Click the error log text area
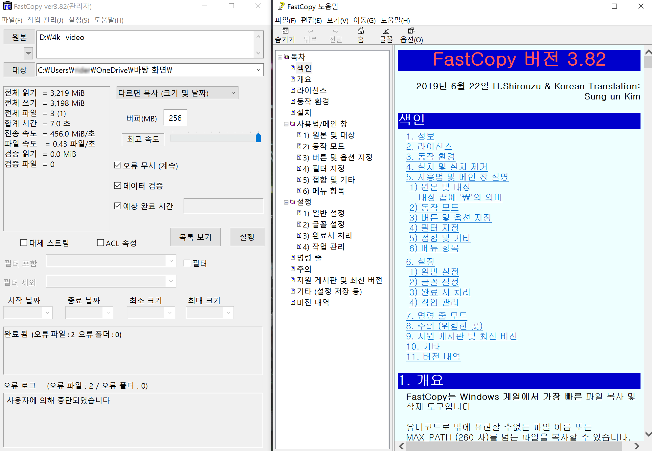Viewport: 652px width, 451px height. [133, 420]
